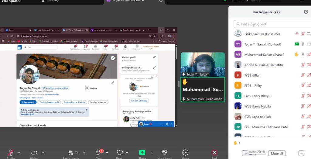Image resolution: width=311 pixels, height=159 pixels.
Task: Toggle mute for Fi'23 - Rifky
Action: 303,85
